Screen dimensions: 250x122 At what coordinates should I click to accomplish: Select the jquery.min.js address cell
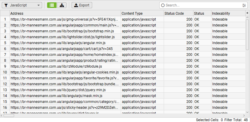(65, 90)
